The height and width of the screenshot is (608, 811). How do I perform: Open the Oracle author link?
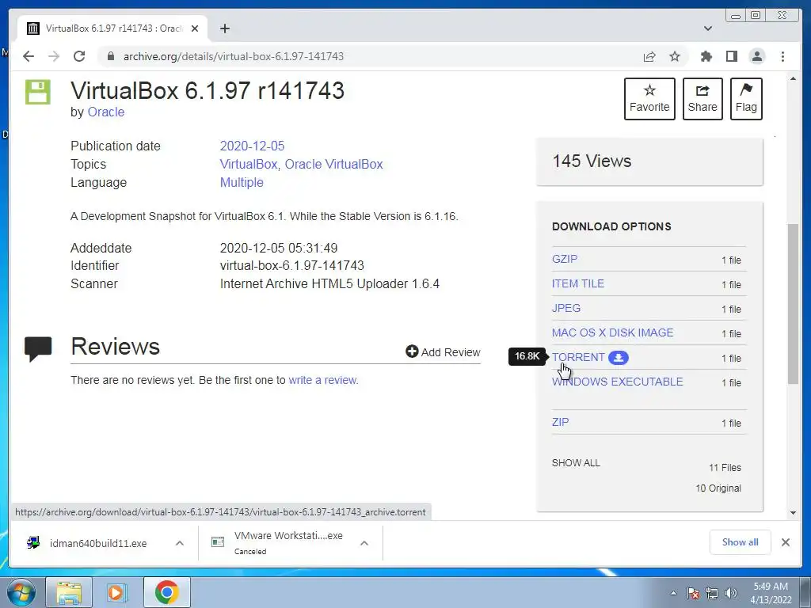click(106, 112)
